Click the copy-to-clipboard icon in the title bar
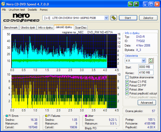Viewport: 161px width, 132px height. click(130, 4)
